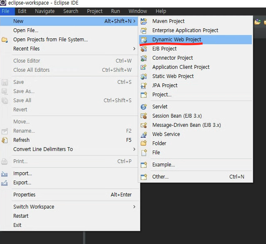Click the Example... wizard icon
The width and height of the screenshot is (266, 244).
coord(144,165)
